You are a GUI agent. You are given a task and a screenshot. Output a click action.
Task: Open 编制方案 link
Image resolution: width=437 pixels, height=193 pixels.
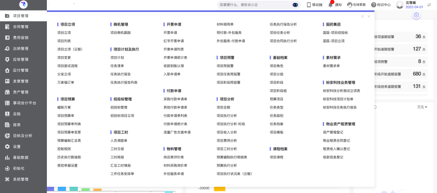[x=64, y=107]
